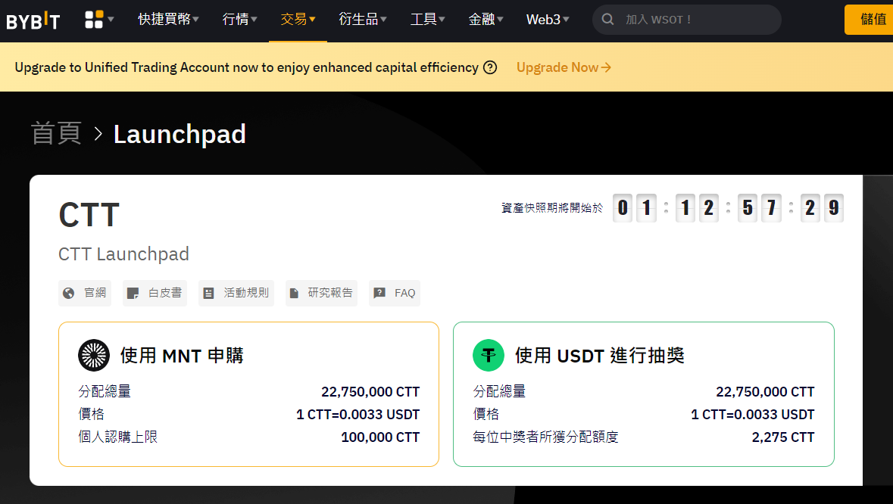Click the help question mark icon in banner

coord(490,67)
